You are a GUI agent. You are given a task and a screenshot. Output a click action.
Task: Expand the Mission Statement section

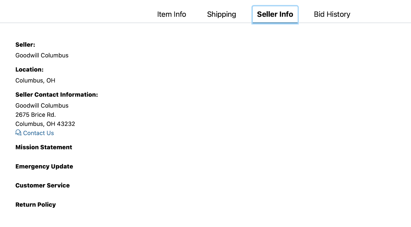(44, 147)
